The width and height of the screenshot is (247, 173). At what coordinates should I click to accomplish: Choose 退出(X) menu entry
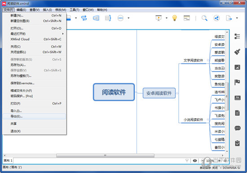[34, 131]
